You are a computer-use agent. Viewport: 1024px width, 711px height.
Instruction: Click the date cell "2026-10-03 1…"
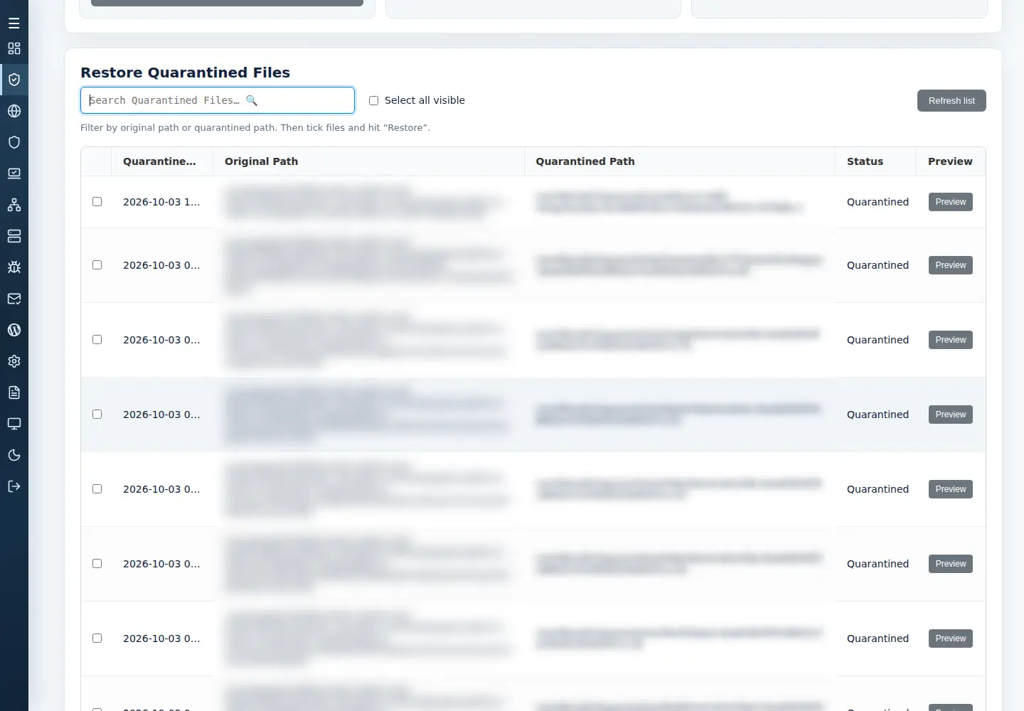161,202
